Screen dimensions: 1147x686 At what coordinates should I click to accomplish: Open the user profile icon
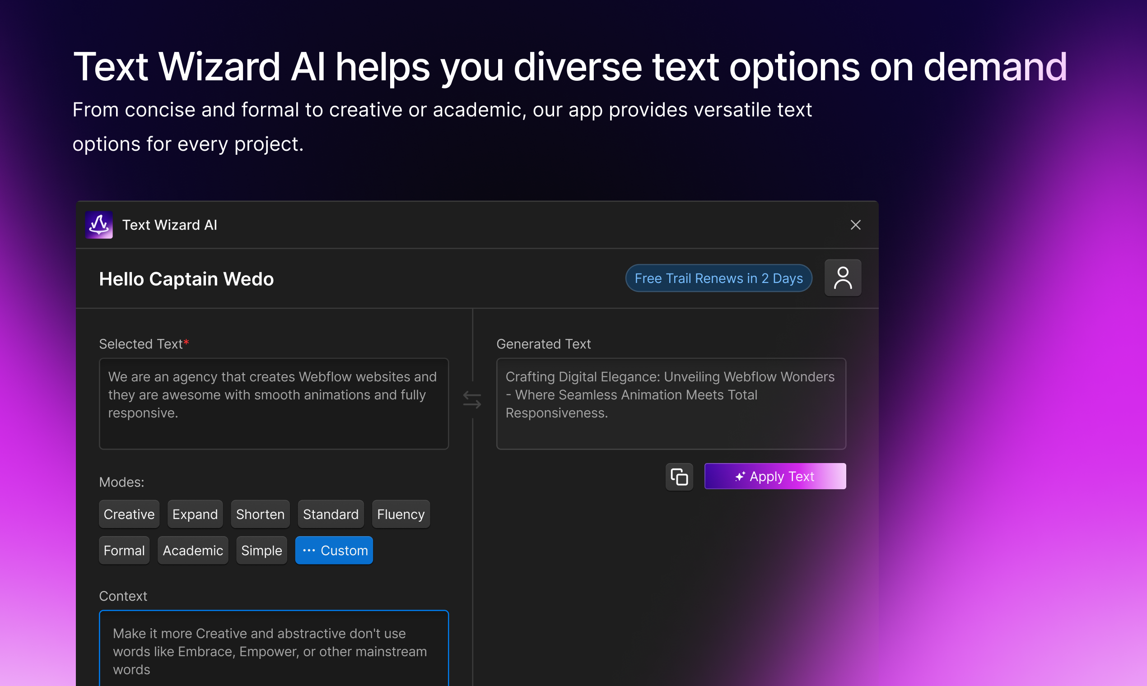point(842,278)
